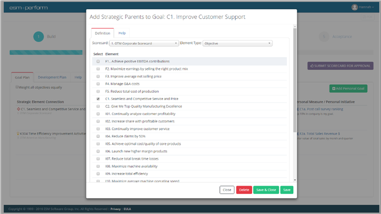Tick I06 Launch new higher margin products
Image resolution: width=381 pixels, height=214 pixels.
pyautogui.click(x=98, y=152)
